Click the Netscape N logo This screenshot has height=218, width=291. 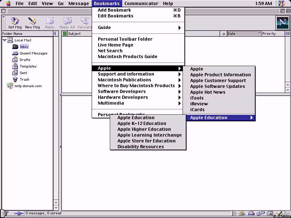click(x=282, y=23)
